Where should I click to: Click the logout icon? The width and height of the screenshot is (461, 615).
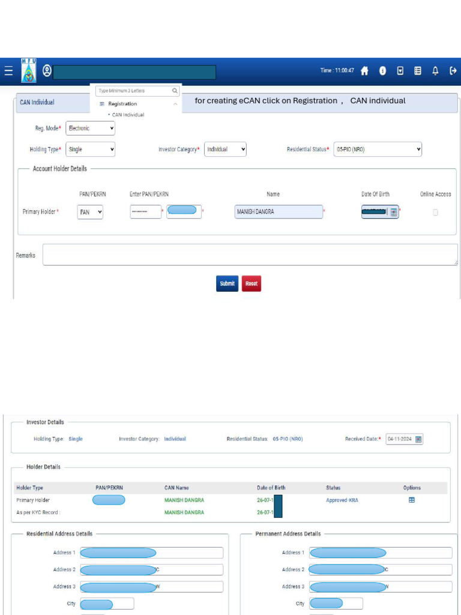[453, 71]
